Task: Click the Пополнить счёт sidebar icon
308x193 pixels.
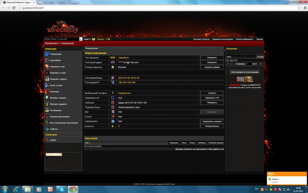Action: (x=47, y=66)
